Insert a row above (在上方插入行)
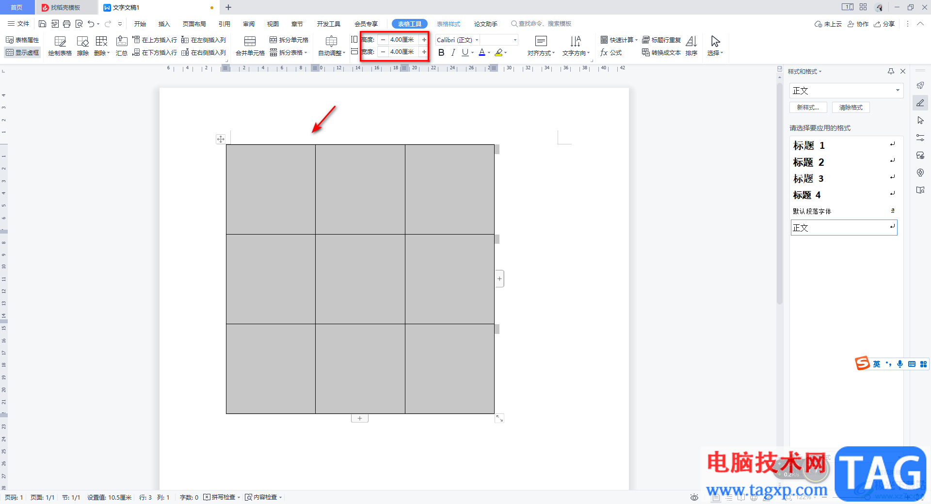931x504 pixels. [x=155, y=40]
